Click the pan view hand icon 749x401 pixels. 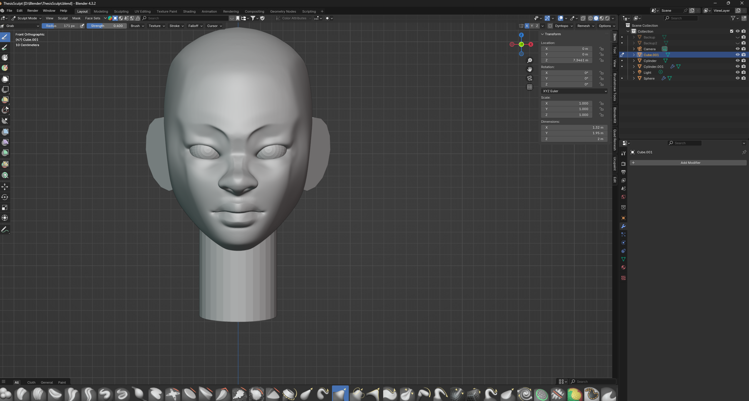point(530,69)
